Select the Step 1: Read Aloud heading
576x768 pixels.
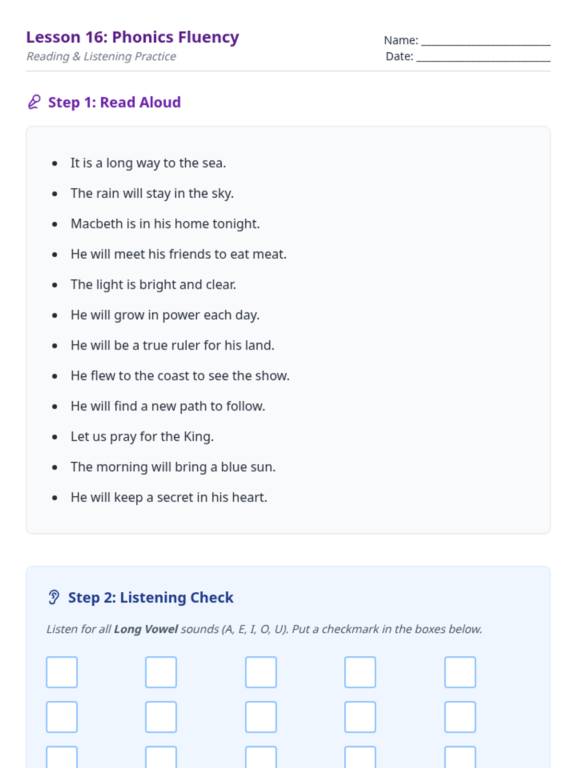(114, 102)
